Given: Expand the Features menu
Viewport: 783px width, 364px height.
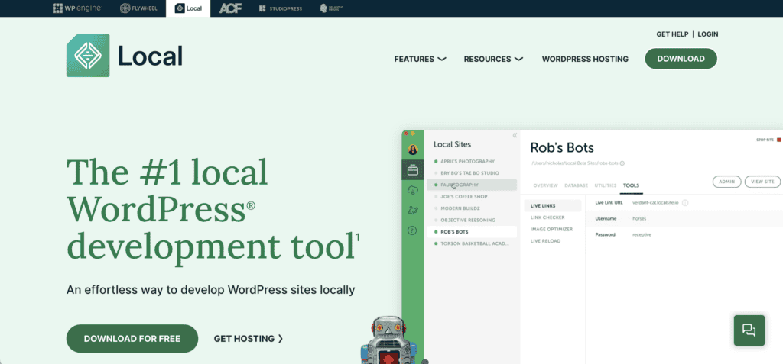Looking at the screenshot, I should [420, 59].
